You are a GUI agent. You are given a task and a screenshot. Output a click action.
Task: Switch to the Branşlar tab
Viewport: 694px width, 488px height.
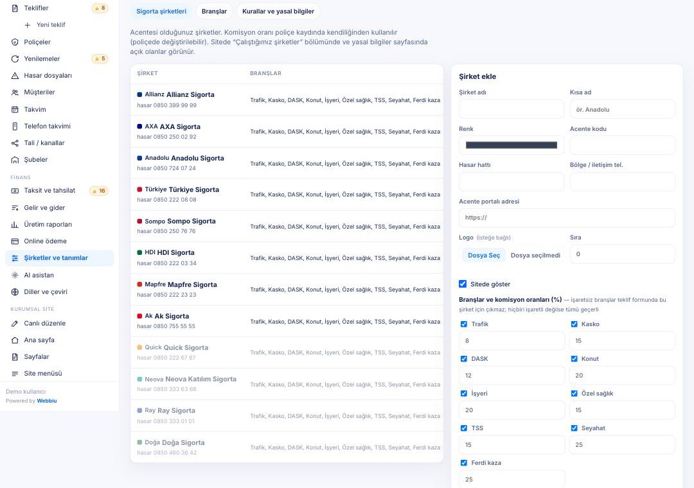click(214, 11)
